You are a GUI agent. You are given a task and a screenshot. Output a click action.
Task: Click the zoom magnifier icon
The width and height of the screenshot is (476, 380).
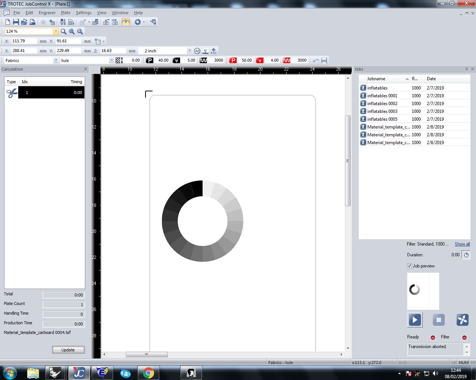click(64, 32)
